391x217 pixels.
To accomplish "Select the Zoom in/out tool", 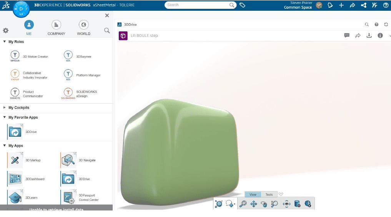I will point(274,204).
